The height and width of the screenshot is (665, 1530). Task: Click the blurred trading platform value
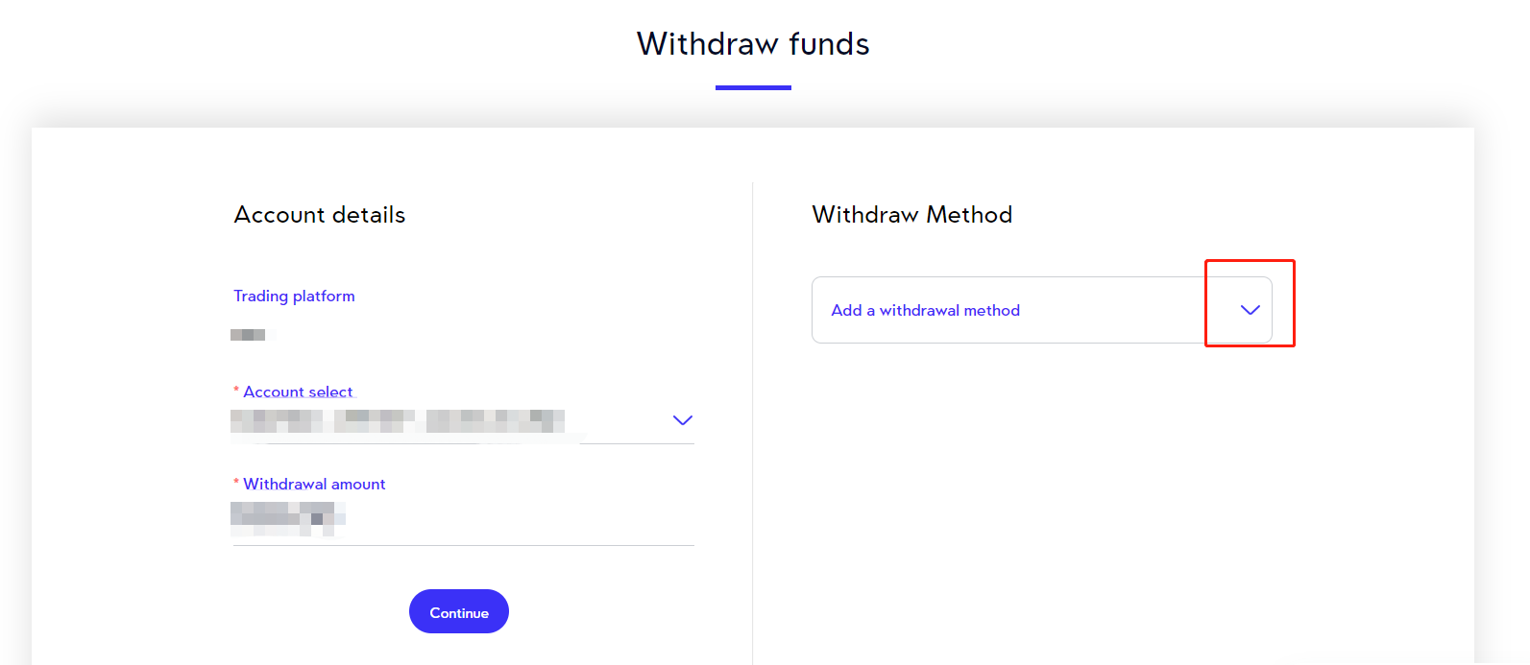click(x=249, y=335)
